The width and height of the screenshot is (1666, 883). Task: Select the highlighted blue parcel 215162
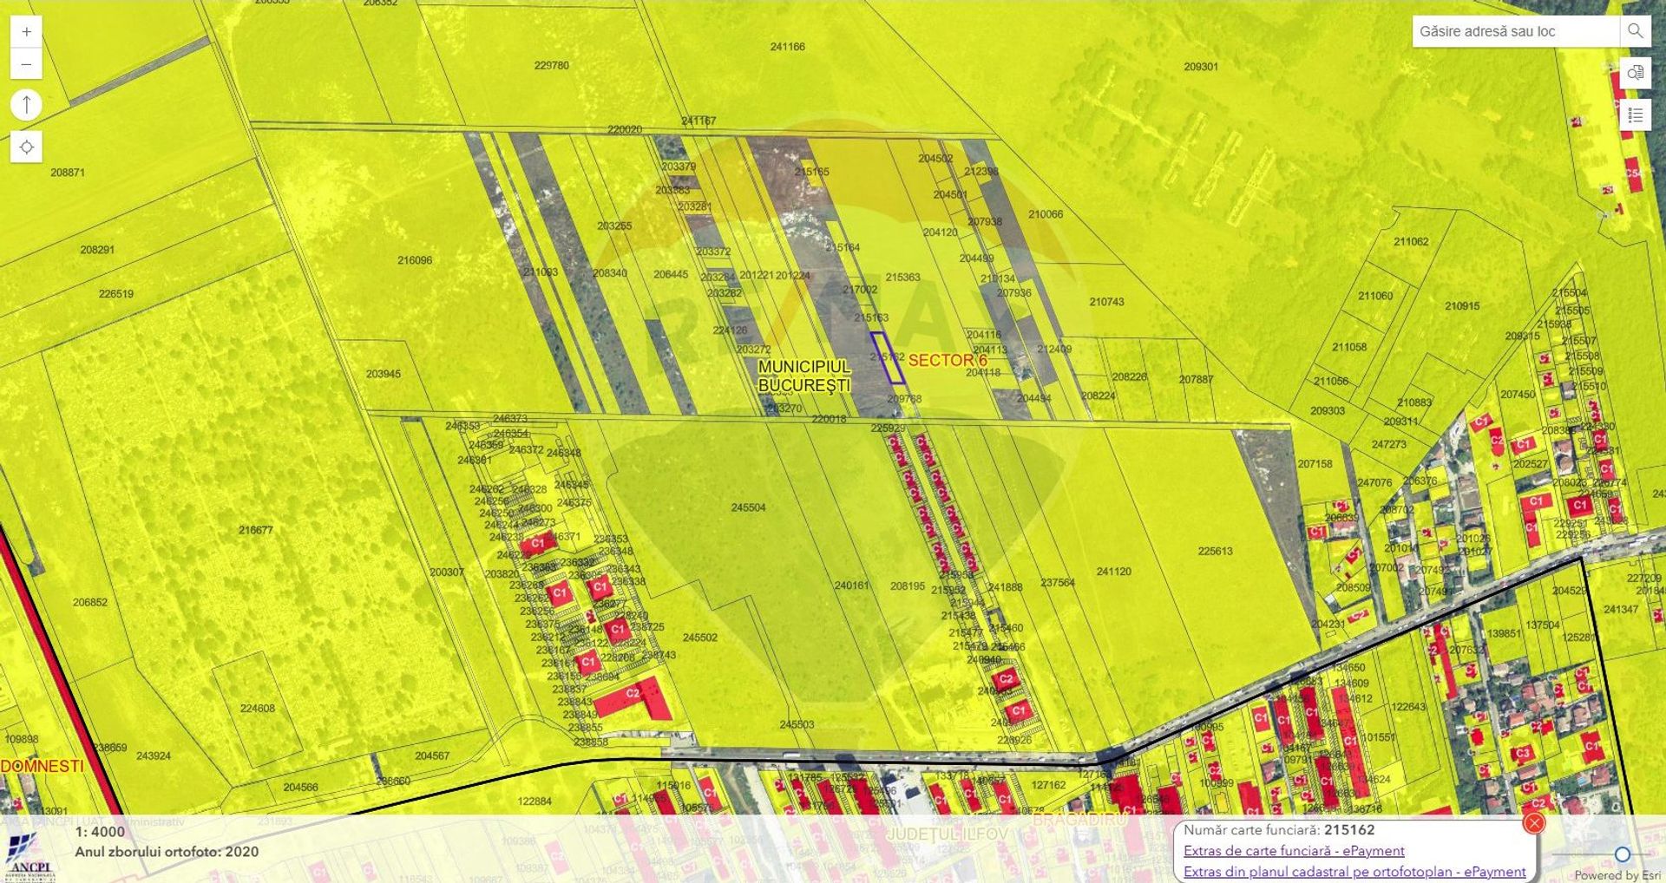click(888, 357)
